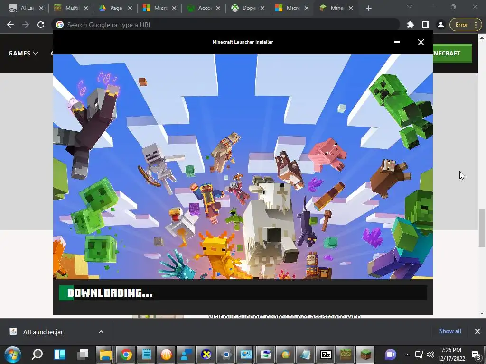
Task: Open a new browser tab
Action: 368,9
